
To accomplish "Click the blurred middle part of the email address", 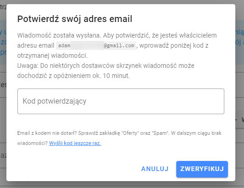I will (x=87, y=45).
